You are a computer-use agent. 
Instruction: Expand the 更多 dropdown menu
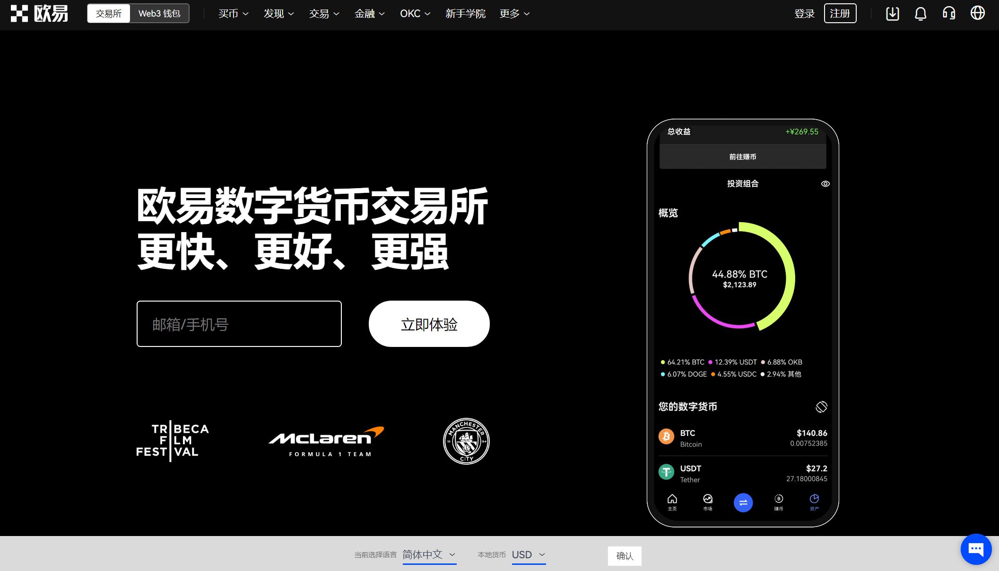pos(514,14)
